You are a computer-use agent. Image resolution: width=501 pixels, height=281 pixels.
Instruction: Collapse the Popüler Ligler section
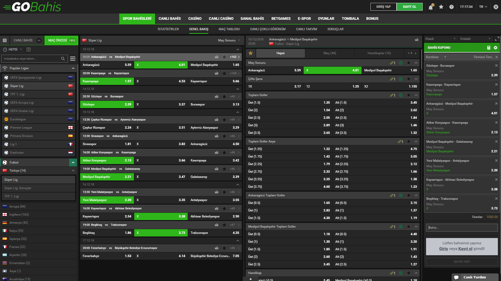[x=73, y=68]
